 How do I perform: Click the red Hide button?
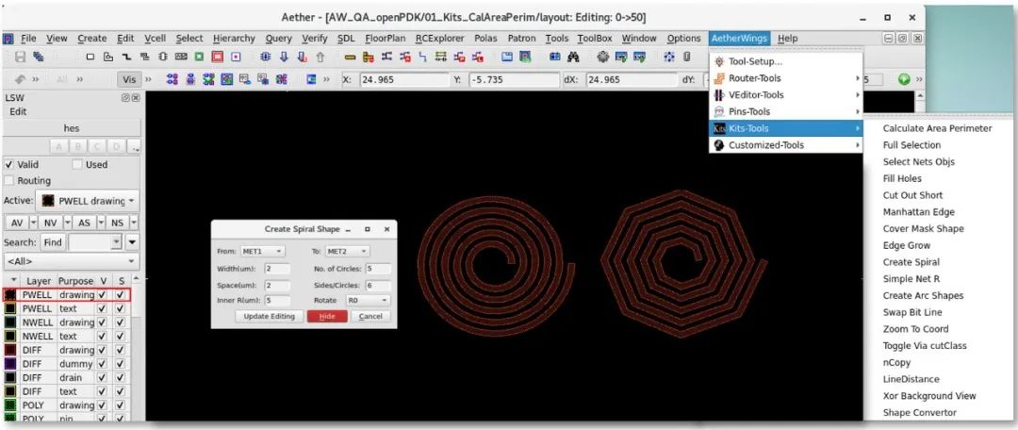[326, 316]
